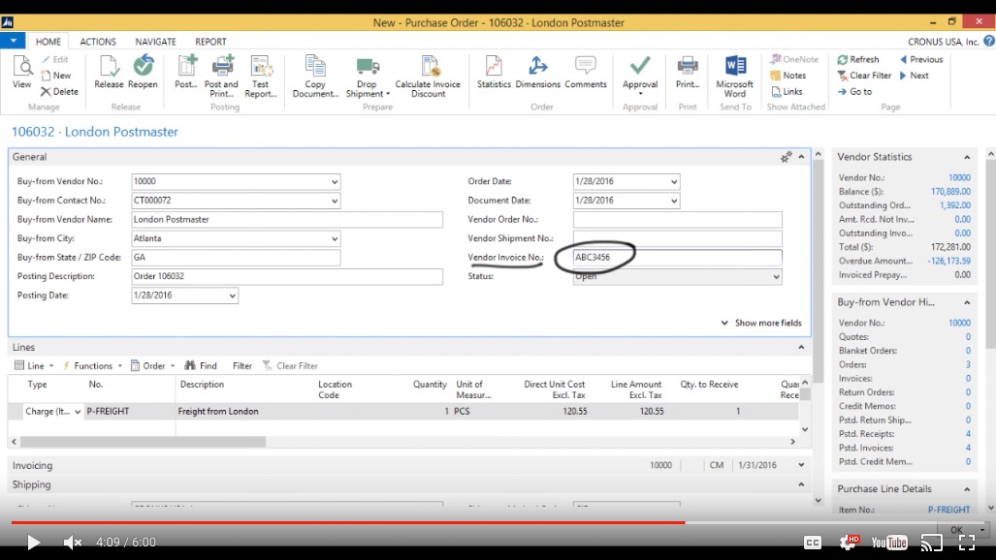
Task: Open order Statistics
Action: point(494,73)
